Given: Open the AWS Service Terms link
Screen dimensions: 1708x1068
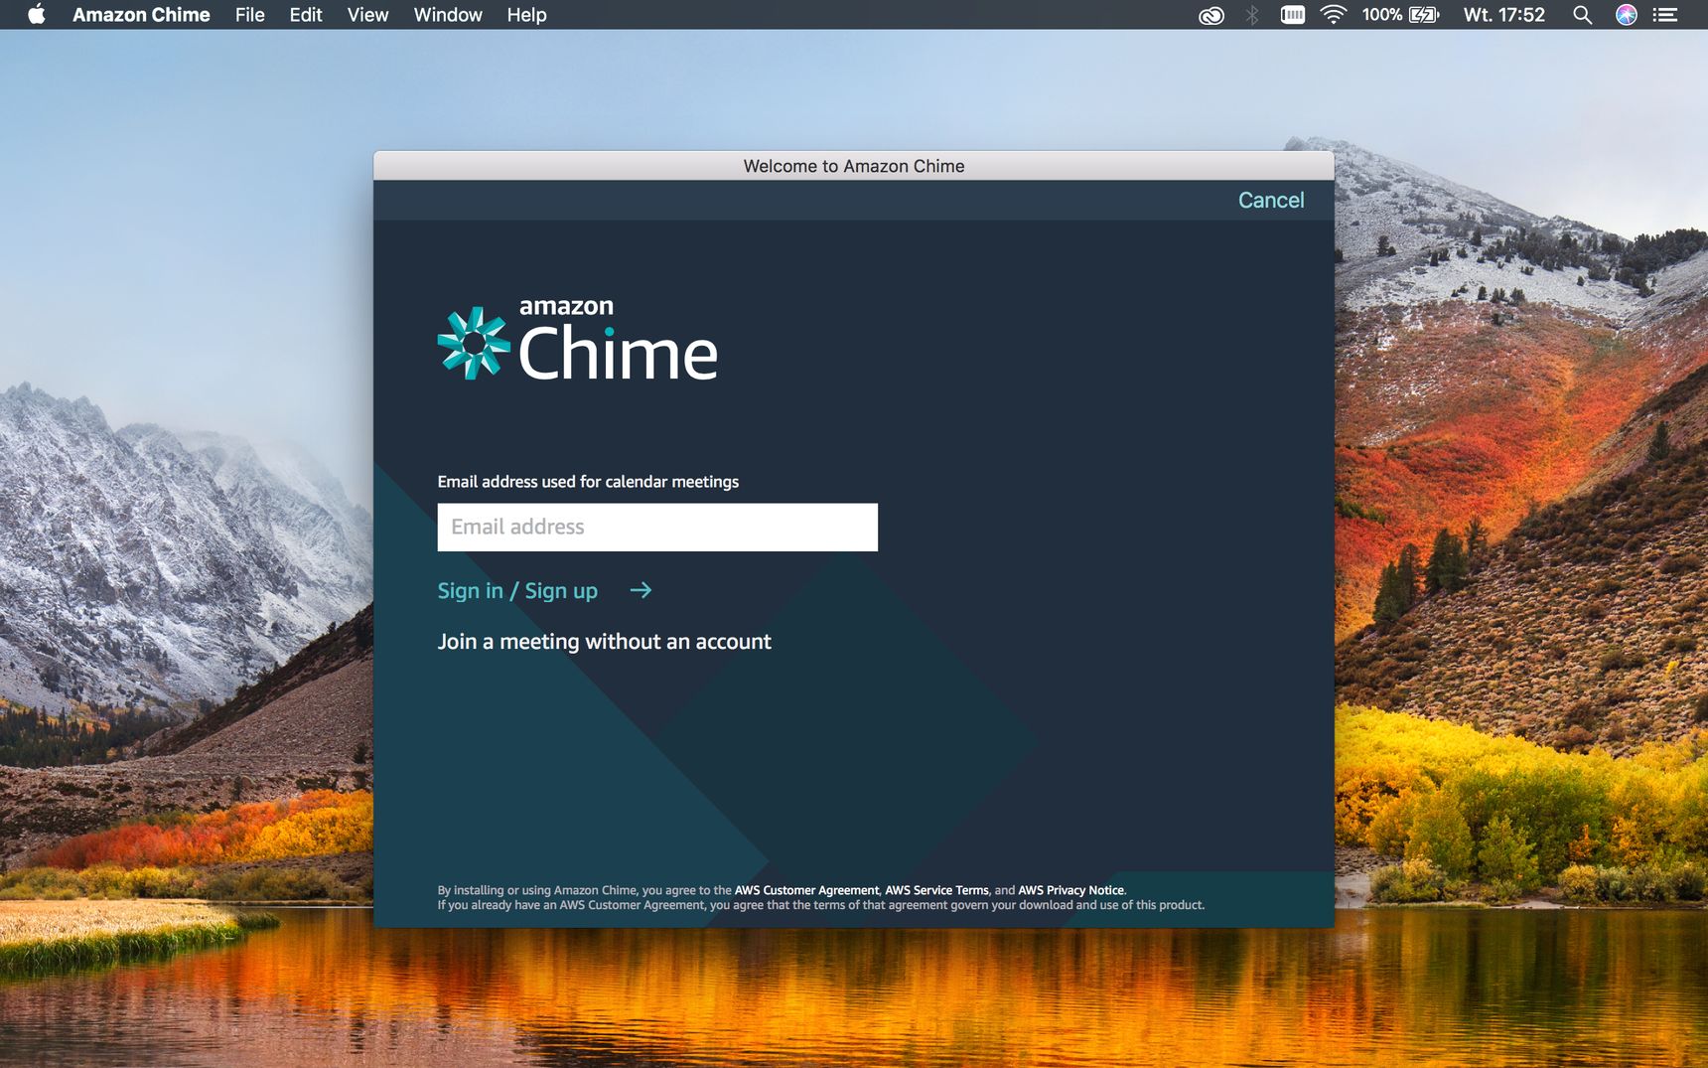Looking at the screenshot, I should pyautogui.click(x=936, y=890).
